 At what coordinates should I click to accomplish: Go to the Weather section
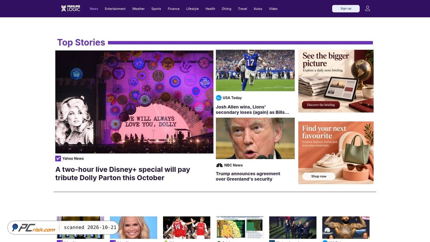[x=138, y=9]
